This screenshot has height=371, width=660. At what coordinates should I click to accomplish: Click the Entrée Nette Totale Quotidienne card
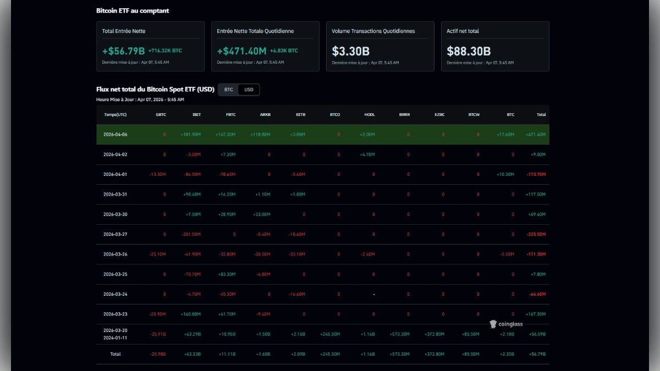[x=265, y=46]
